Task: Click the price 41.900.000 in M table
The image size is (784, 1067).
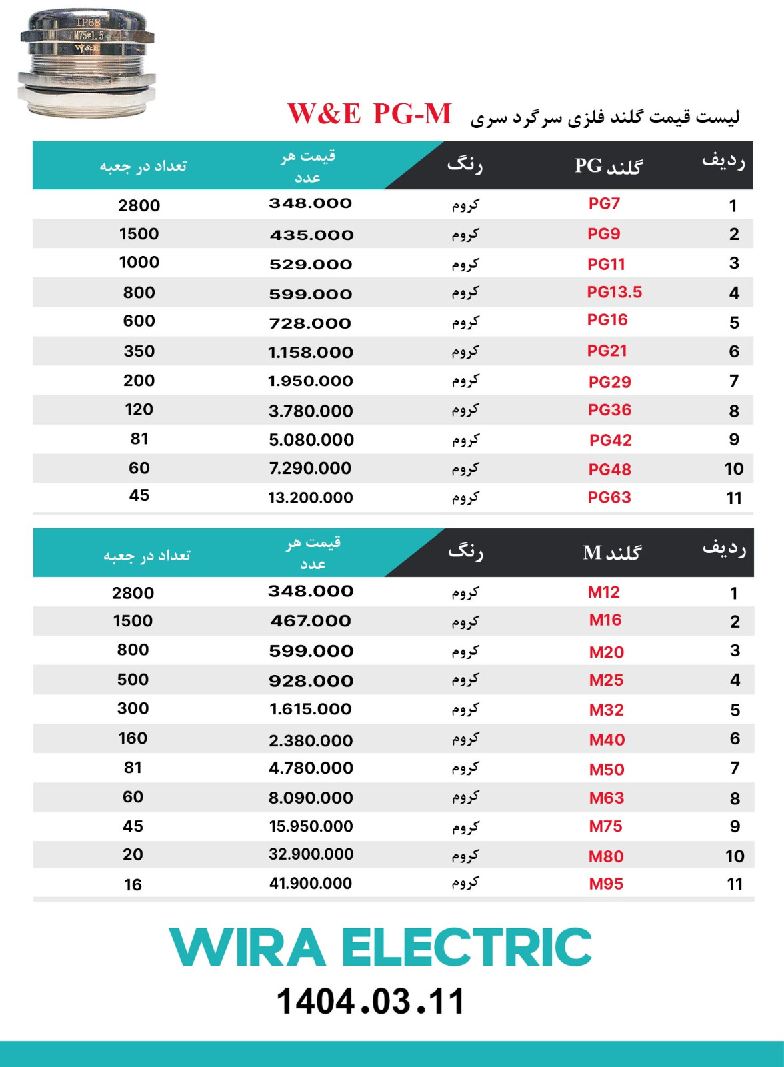Action: tap(311, 883)
